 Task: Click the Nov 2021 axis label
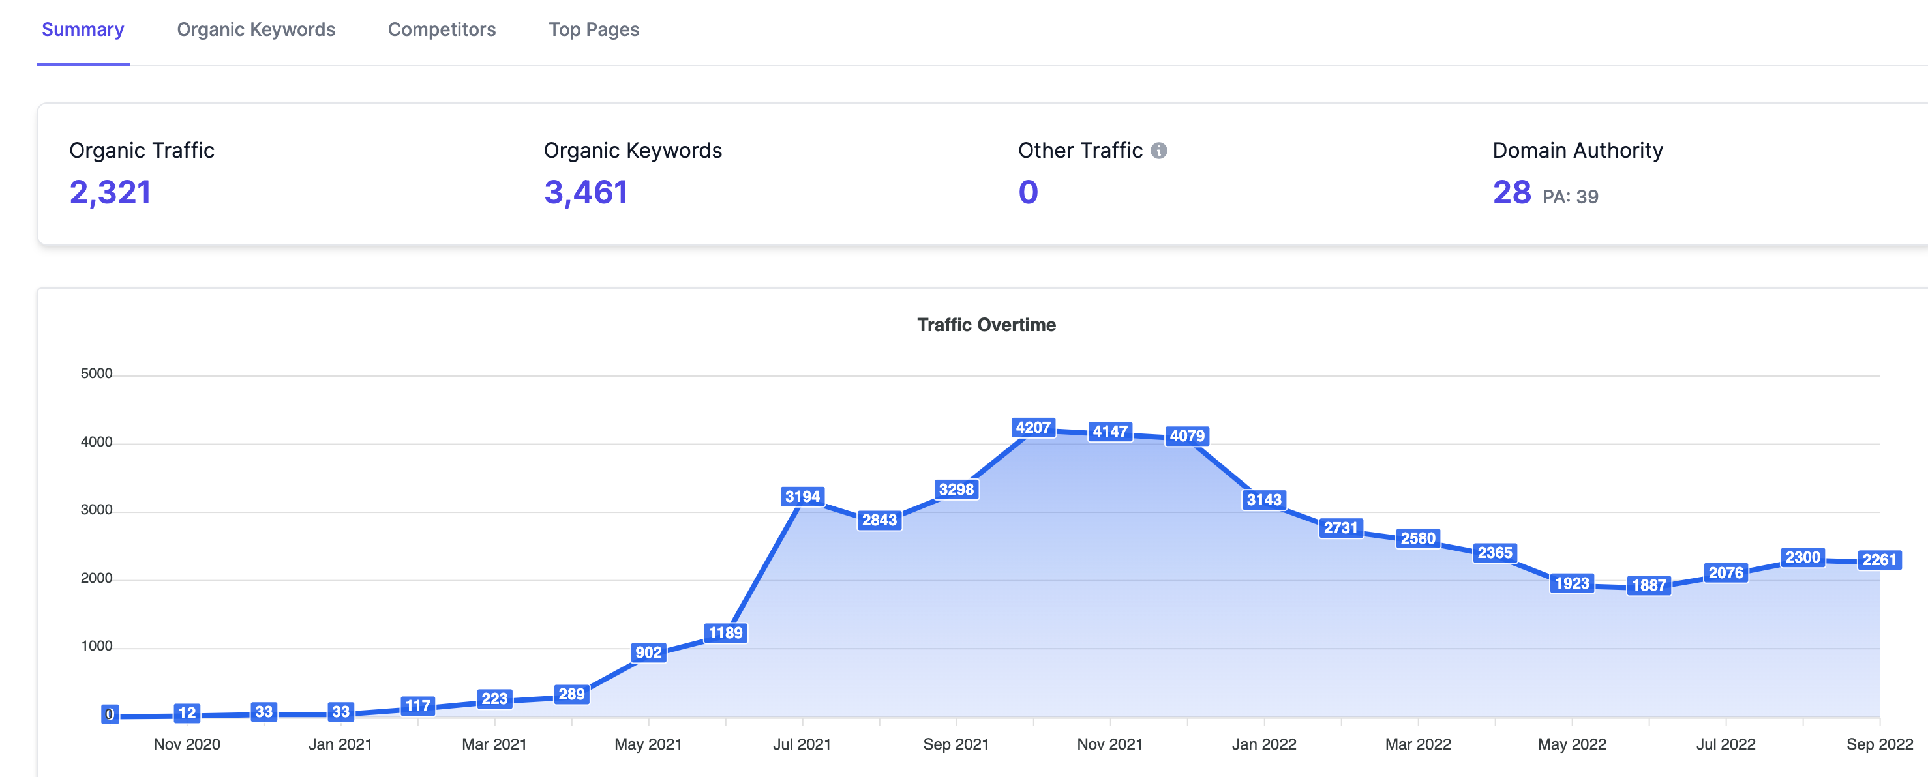coord(1110,745)
